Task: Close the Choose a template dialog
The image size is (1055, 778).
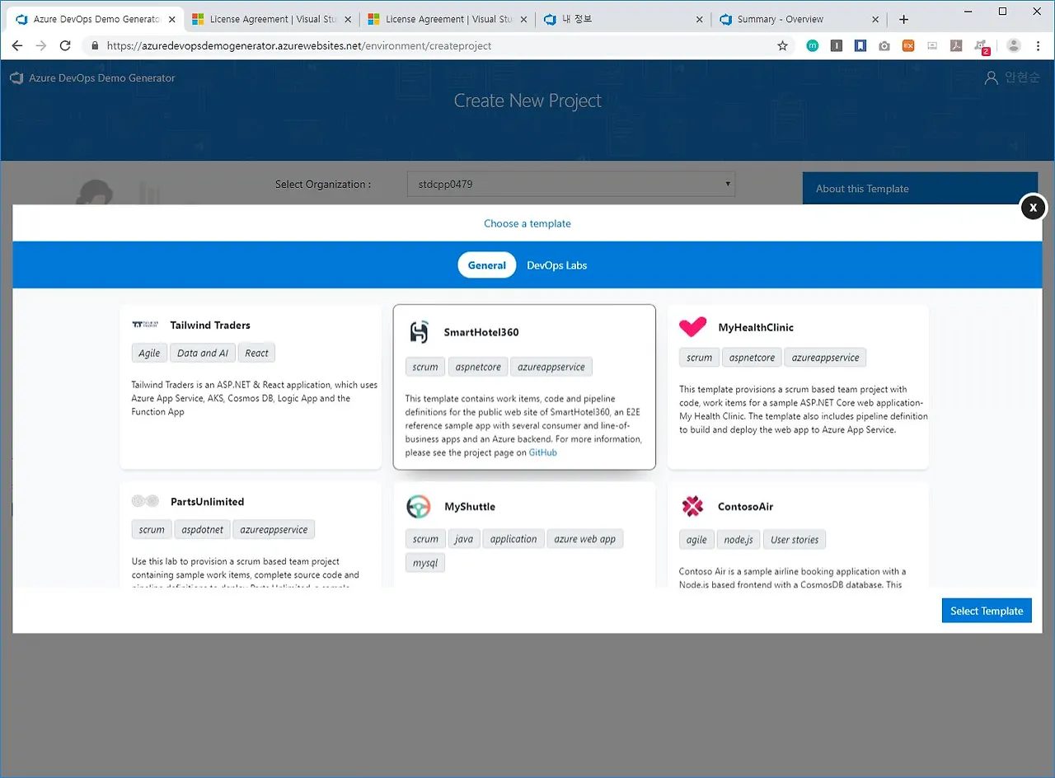Action: click(x=1033, y=208)
